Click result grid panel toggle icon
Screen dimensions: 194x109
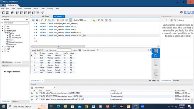[x=149, y=50]
